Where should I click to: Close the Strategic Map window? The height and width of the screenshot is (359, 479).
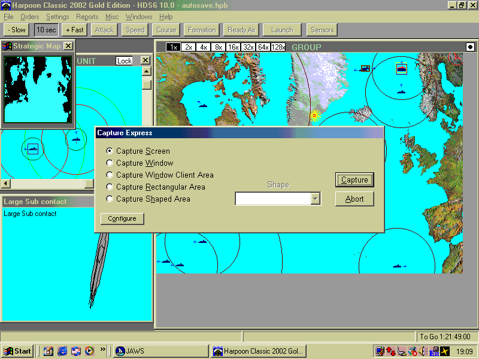click(x=68, y=46)
